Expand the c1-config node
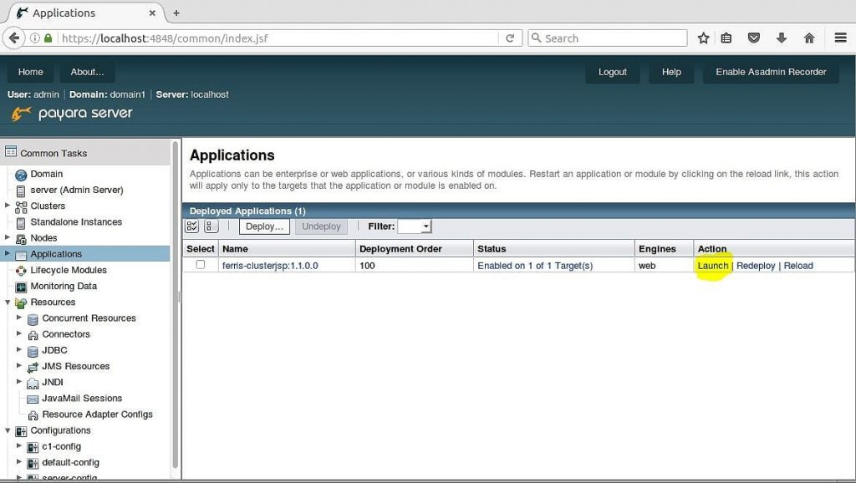 (x=19, y=445)
